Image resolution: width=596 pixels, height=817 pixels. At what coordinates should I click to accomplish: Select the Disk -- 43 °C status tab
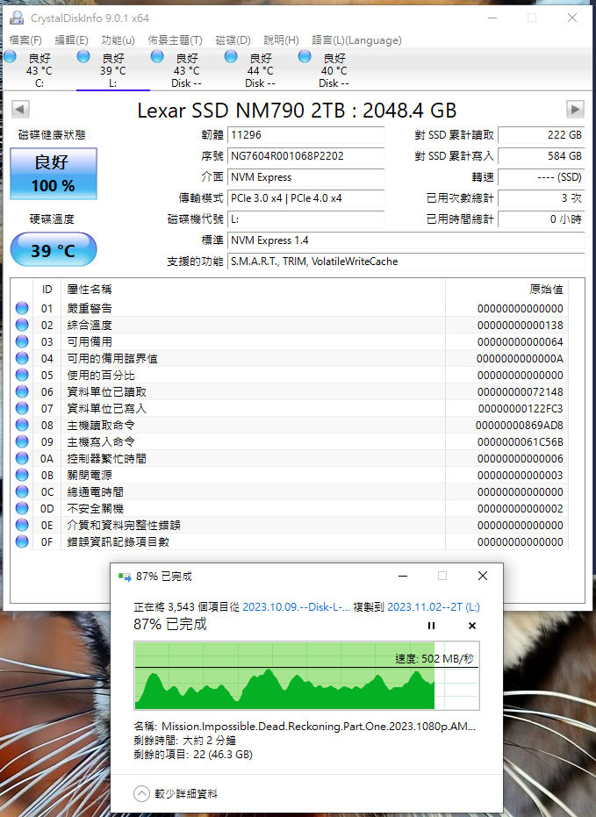click(x=186, y=70)
